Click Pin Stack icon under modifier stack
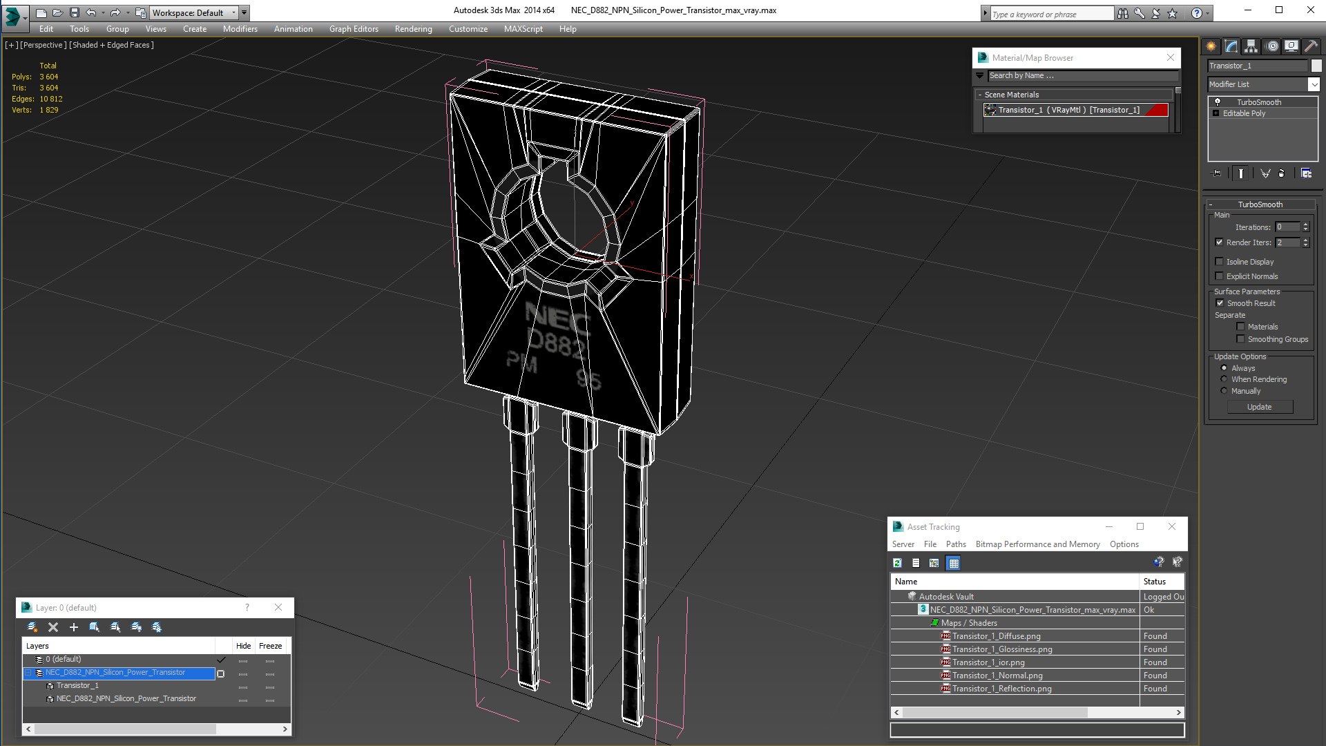 click(x=1217, y=173)
